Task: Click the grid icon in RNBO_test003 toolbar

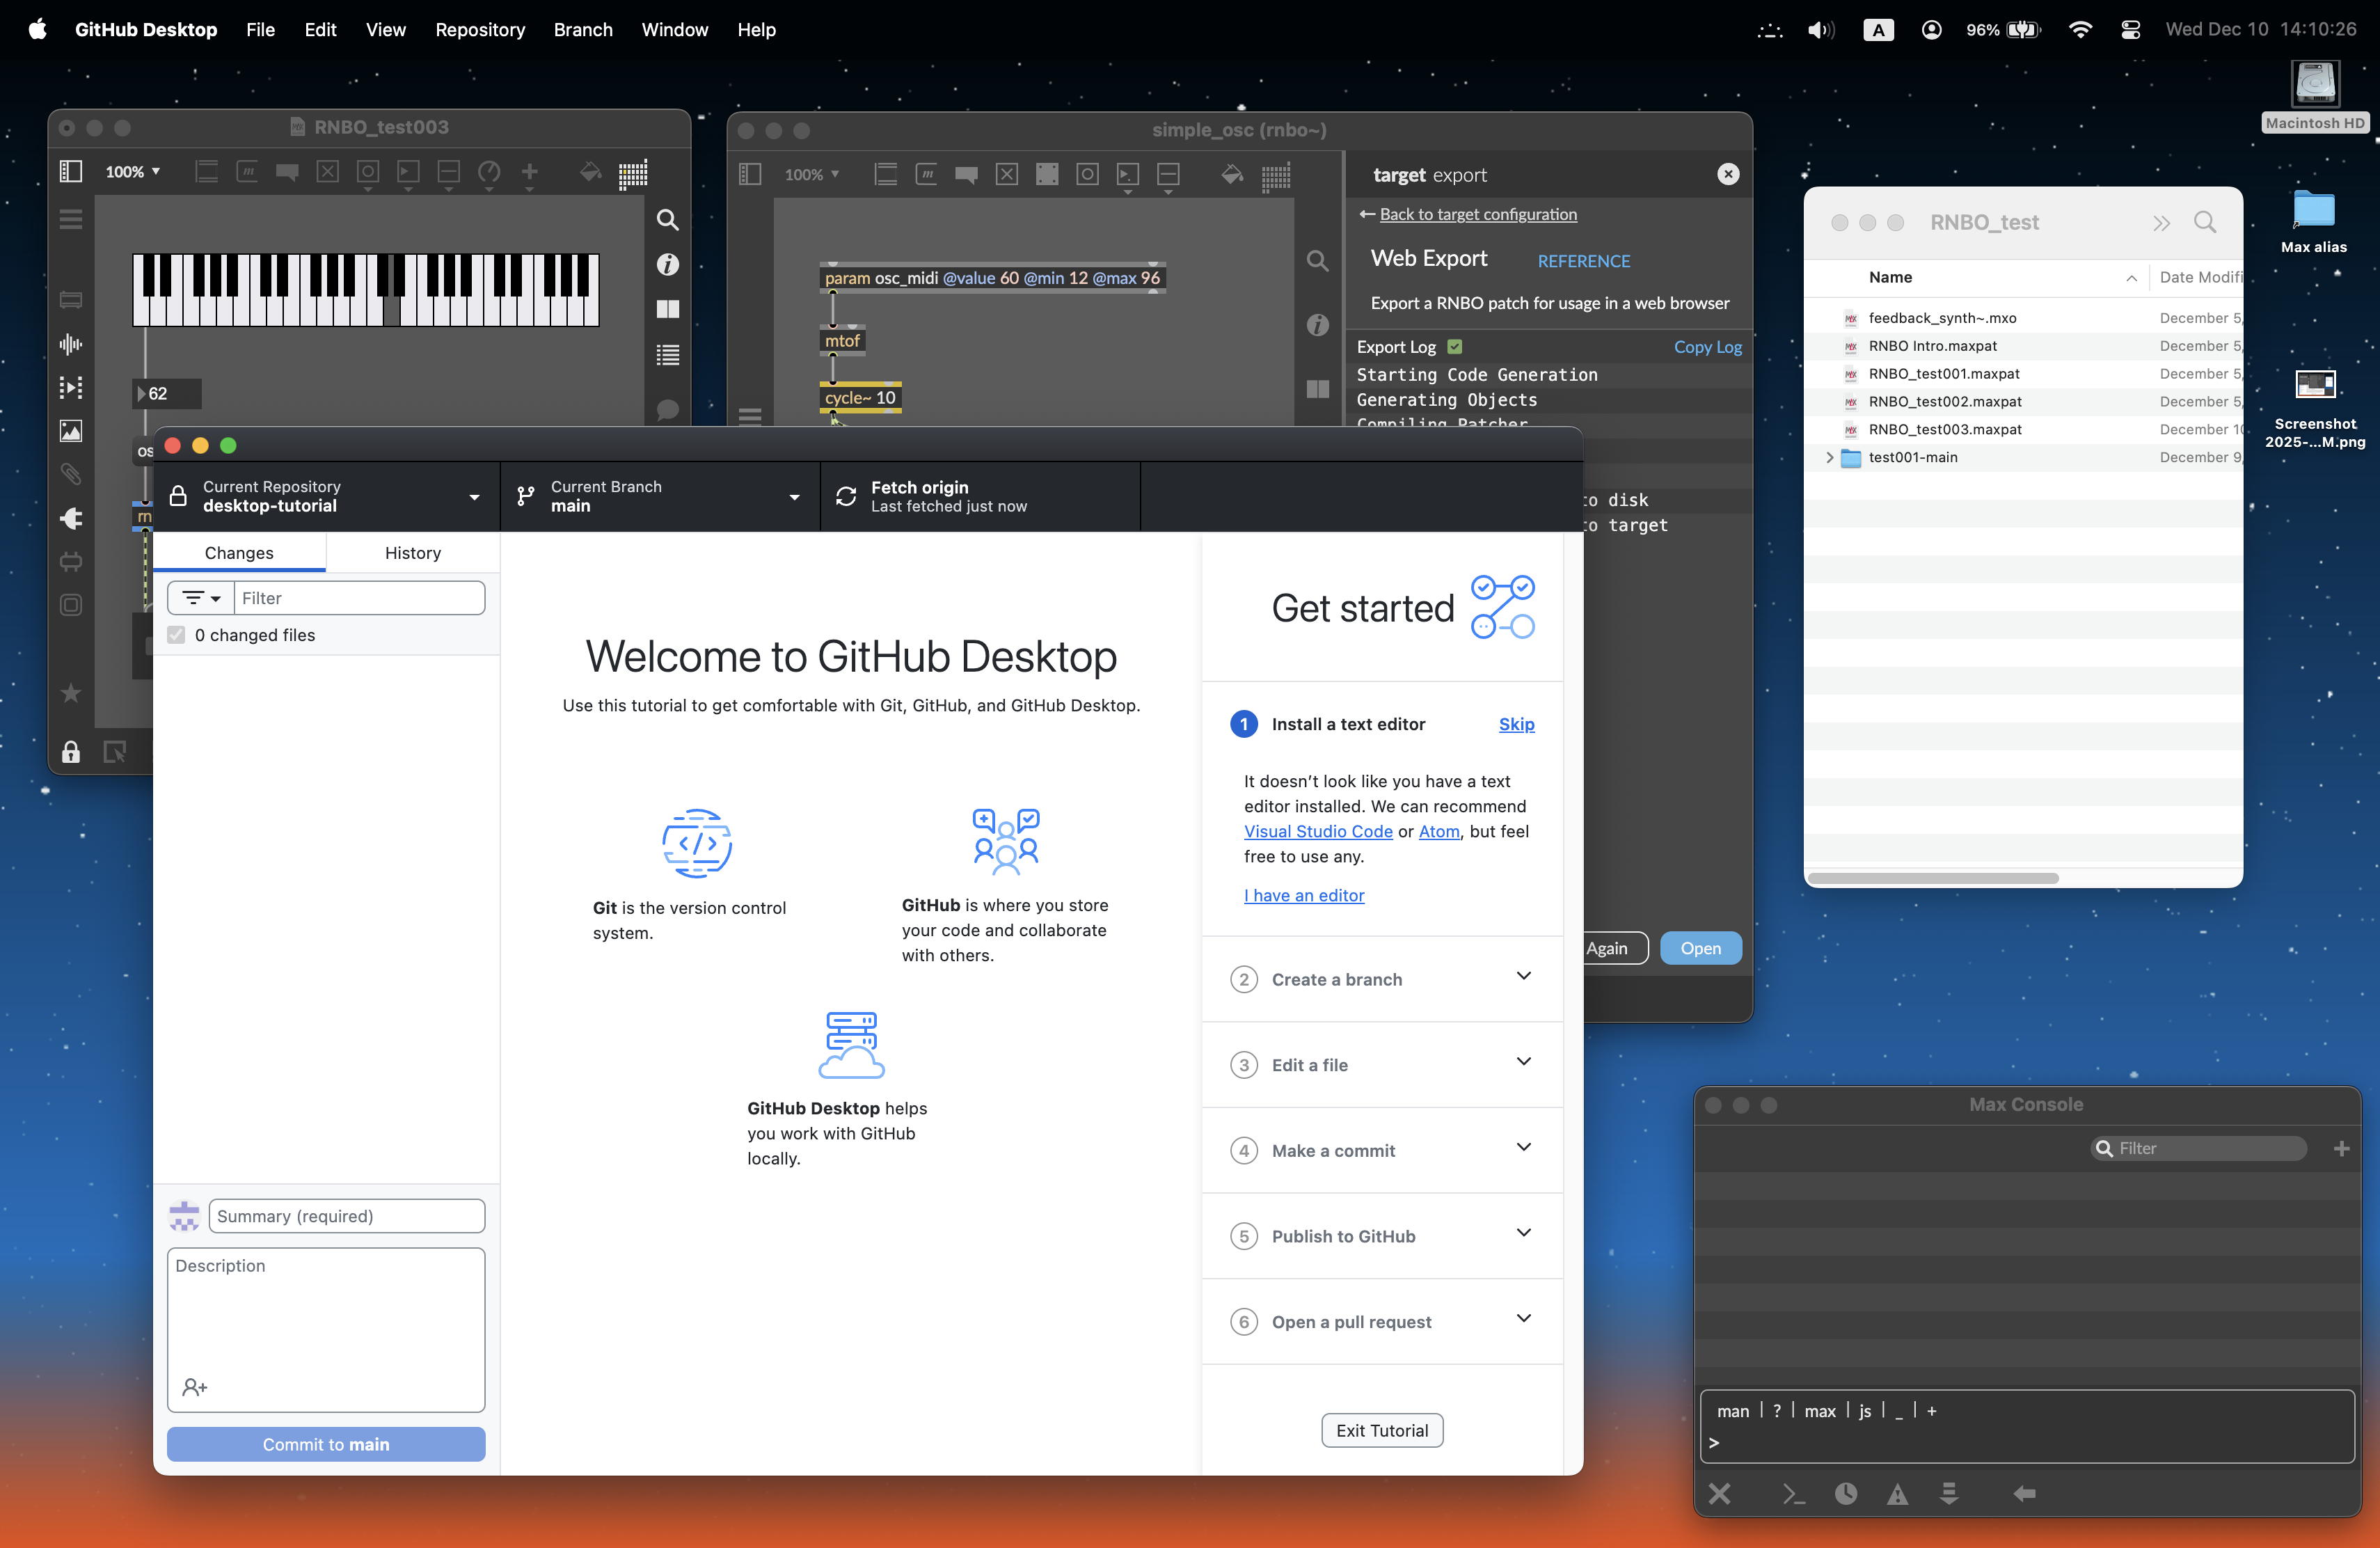Action: coord(633,173)
